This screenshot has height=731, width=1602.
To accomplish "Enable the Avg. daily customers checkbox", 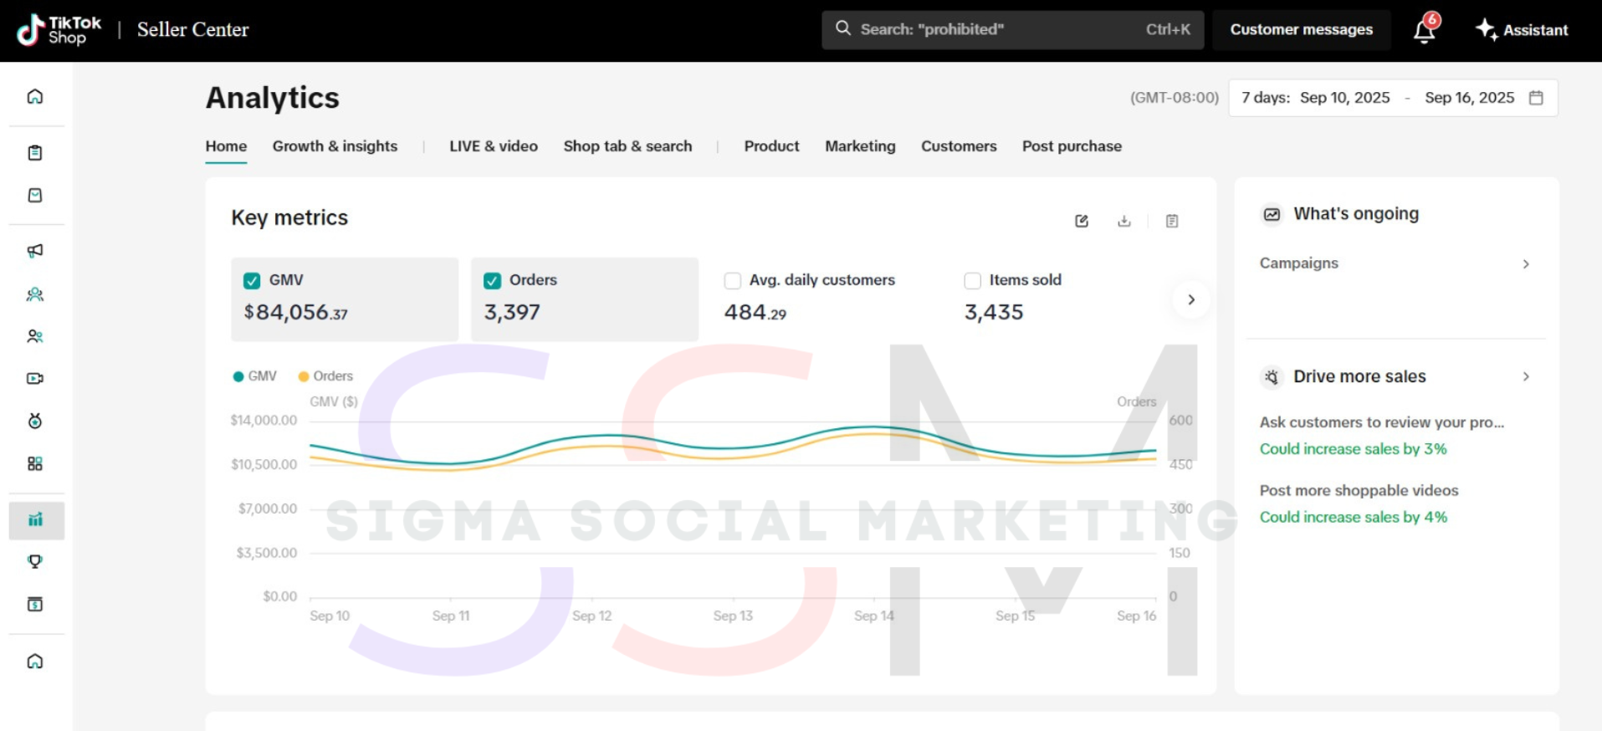I will pos(733,281).
